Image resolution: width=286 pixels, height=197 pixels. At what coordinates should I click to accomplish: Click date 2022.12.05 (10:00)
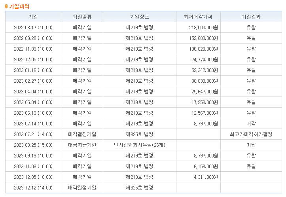coord(33,59)
